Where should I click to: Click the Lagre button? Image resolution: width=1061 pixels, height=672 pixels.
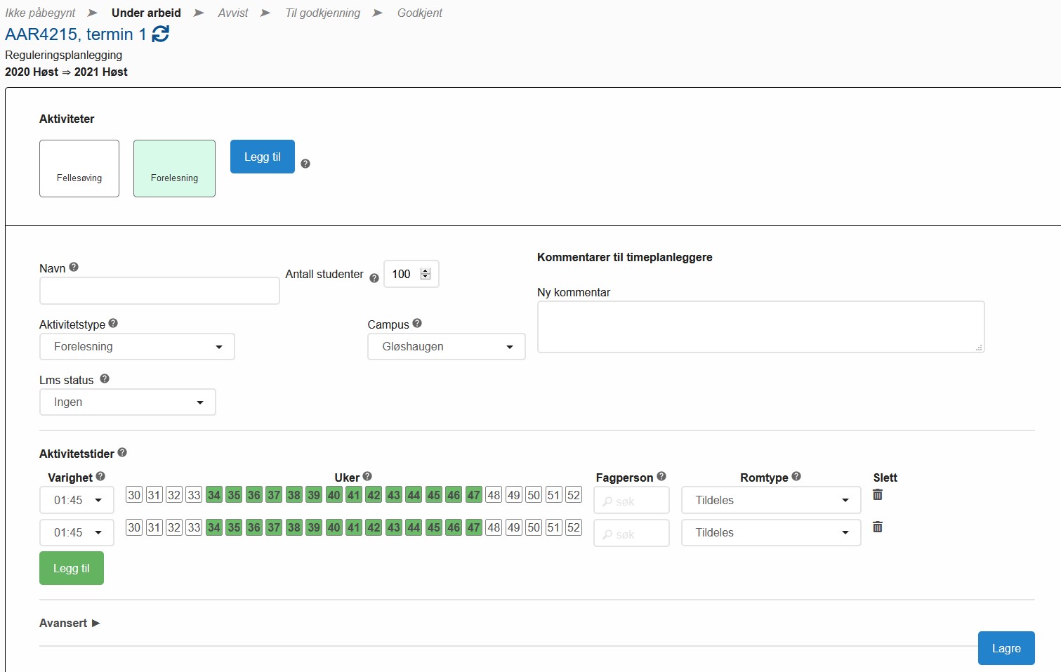[x=1006, y=648]
